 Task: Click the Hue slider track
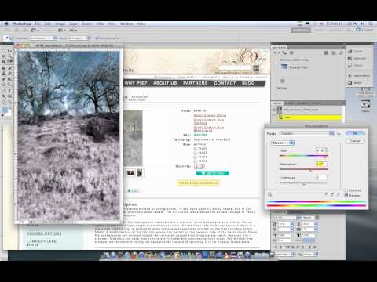click(x=304, y=156)
